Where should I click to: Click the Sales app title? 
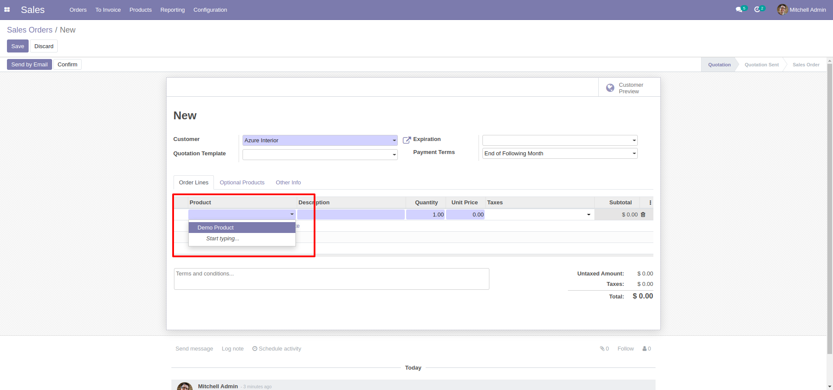(33, 10)
